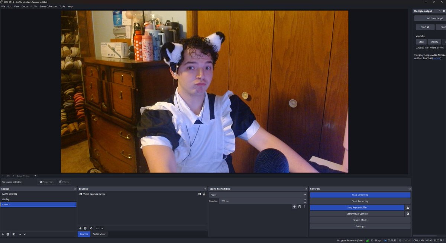Move scene down arrow in Scenes toolbar

pyautogui.click(x=25, y=234)
